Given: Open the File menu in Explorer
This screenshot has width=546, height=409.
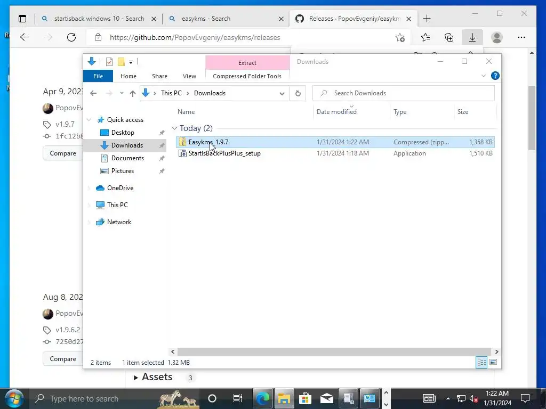Looking at the screenshot, I should 98,76.
